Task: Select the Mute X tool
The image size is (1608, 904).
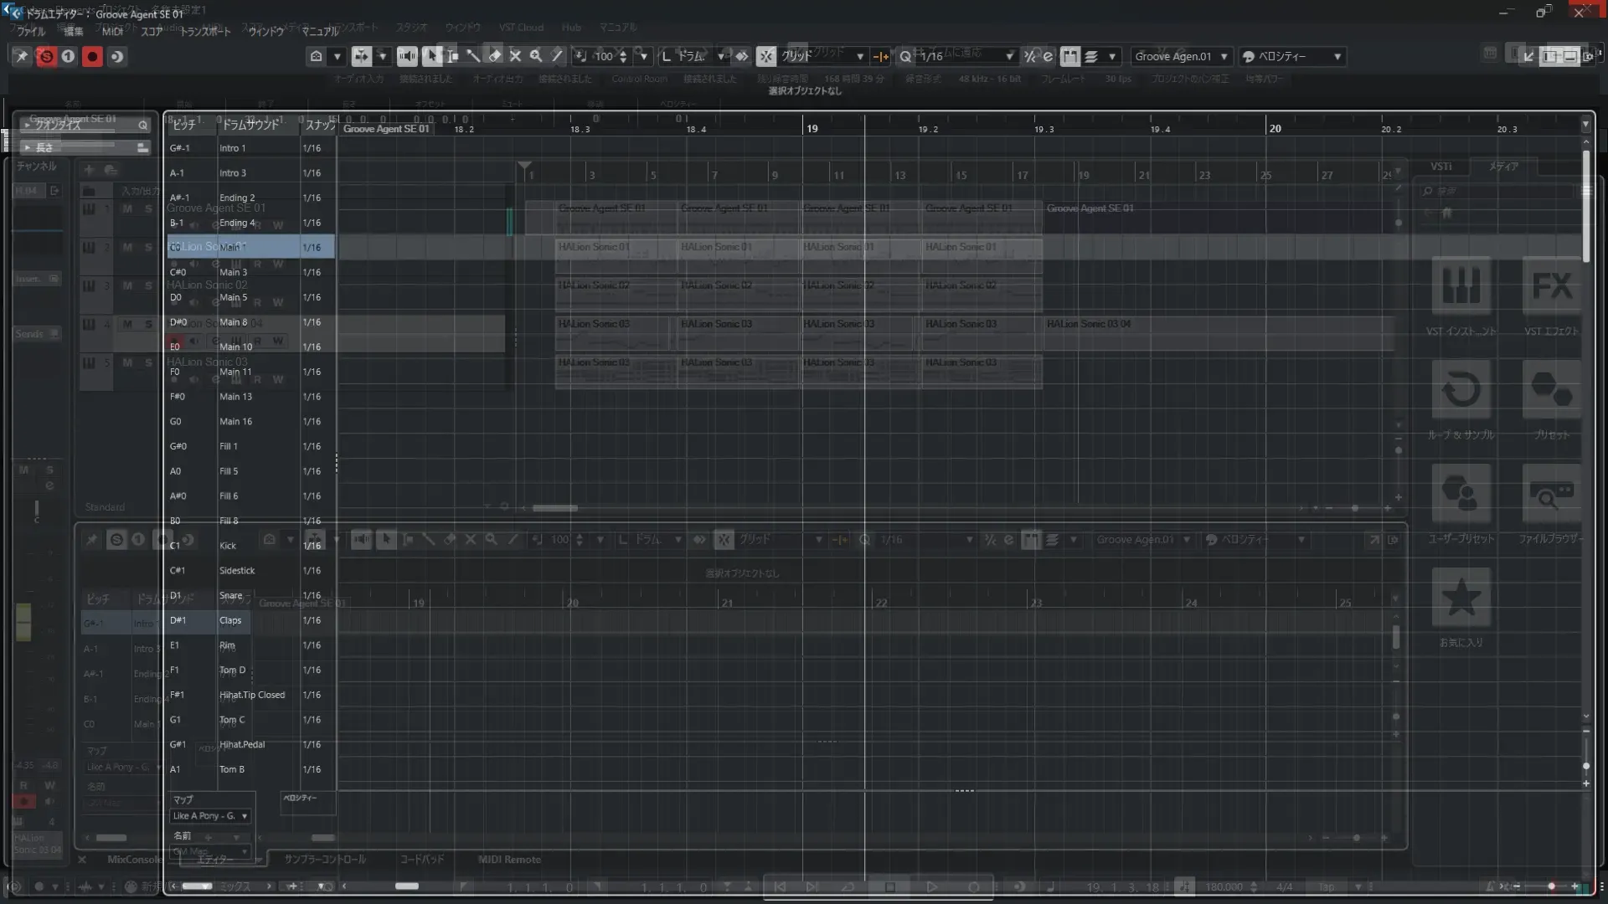Action: pos(515,56)
